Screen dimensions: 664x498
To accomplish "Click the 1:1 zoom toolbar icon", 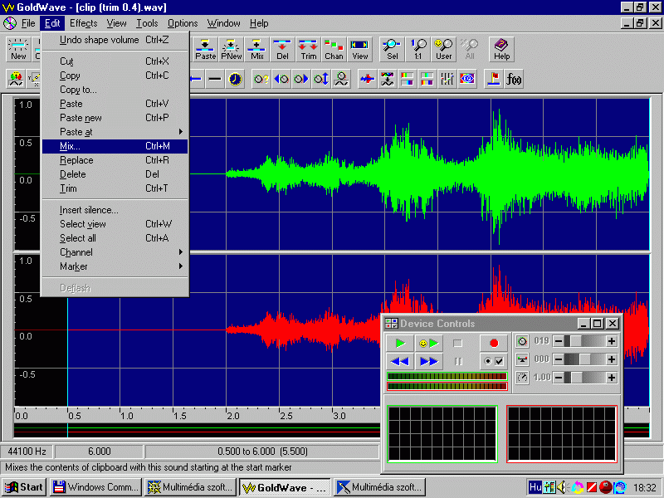I will point(418,49).
